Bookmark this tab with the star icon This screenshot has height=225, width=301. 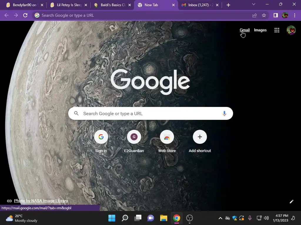(264, 15)
